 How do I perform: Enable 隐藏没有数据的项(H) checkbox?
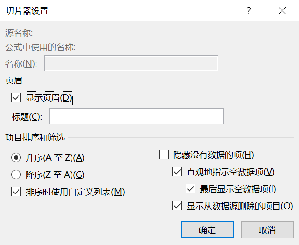click(164, 155)
